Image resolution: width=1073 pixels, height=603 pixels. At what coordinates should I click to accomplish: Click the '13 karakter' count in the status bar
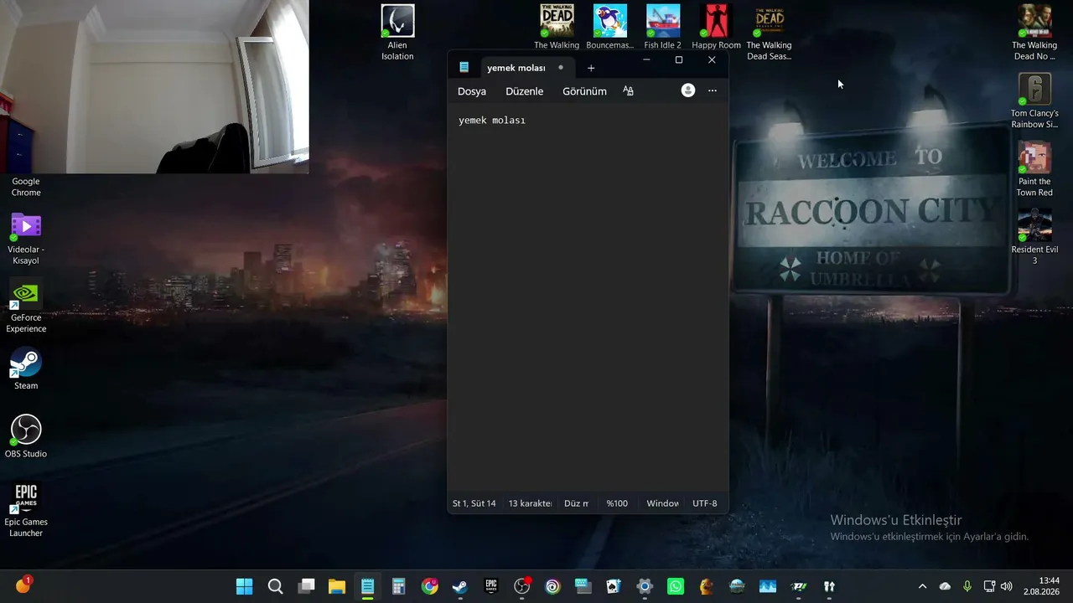[530, 503]
